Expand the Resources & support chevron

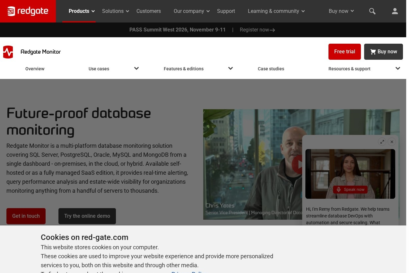[398, 68]
